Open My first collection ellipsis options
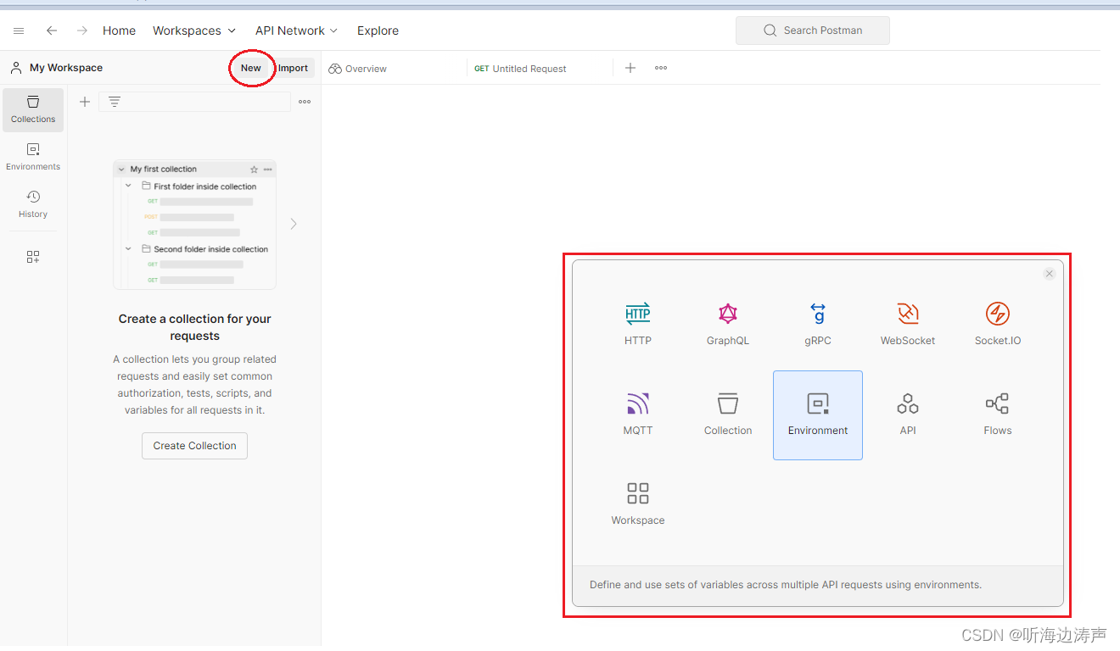 pos(268,170)
